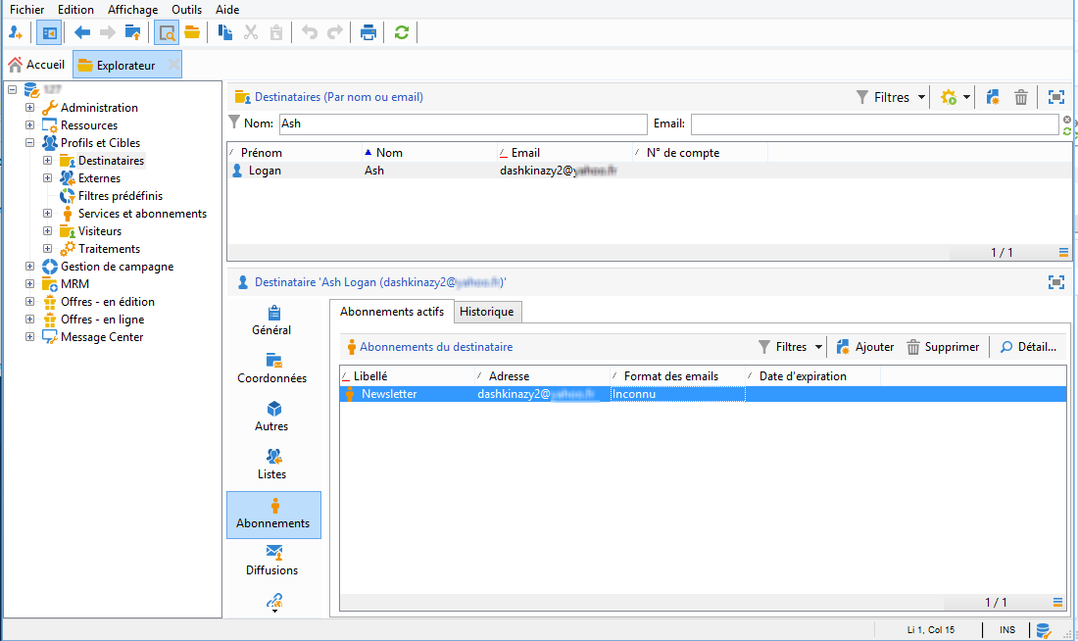Switch to the Historique tab
This screenshot has width=1078, height=641.
pos(487,312)
